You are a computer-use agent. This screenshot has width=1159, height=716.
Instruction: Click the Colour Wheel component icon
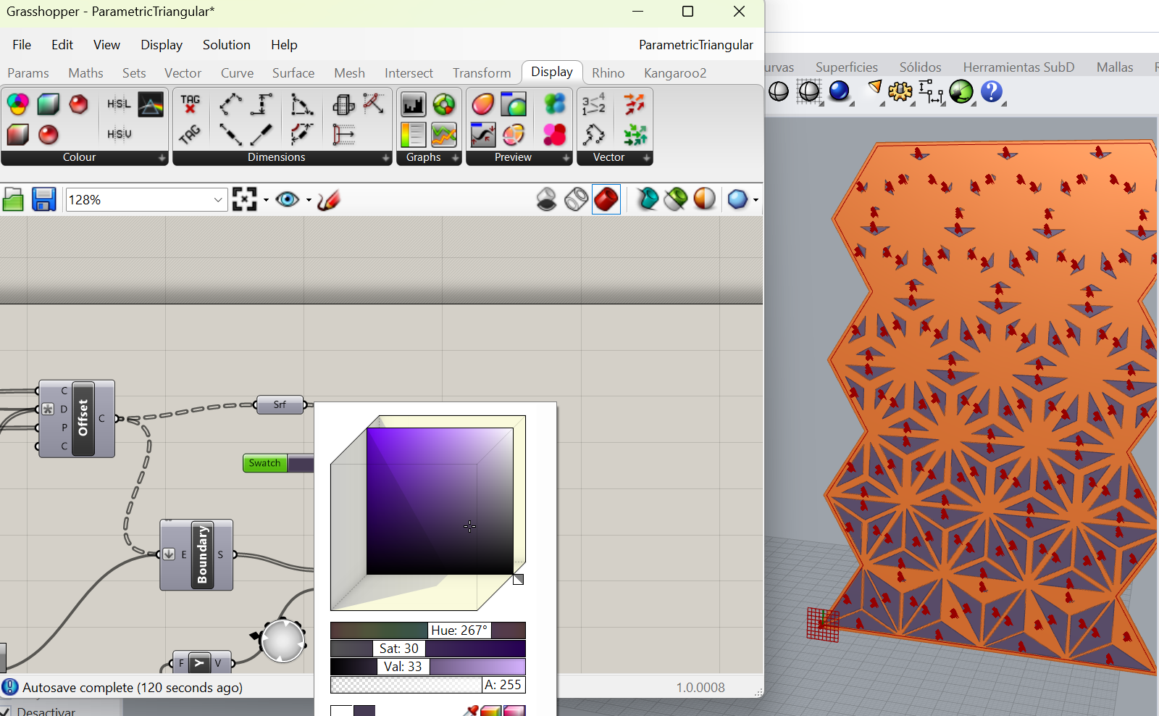click(18, 104)
